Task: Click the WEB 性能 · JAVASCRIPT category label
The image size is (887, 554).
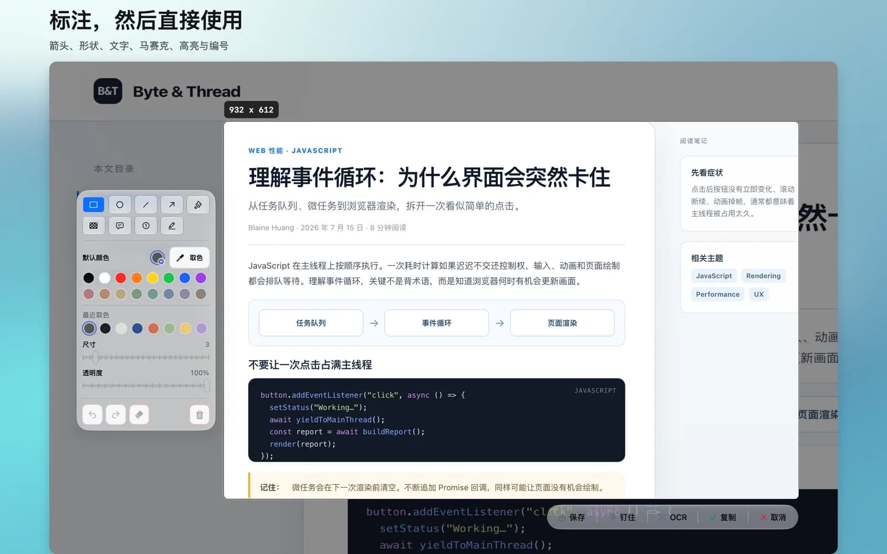Action: (x=295, y=151)
